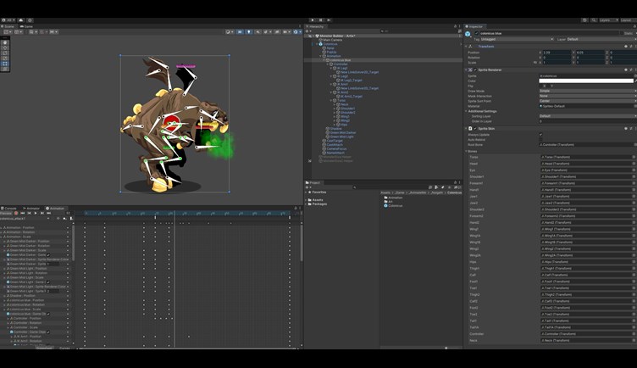Click the Animation timeline ruler
Image resolution: width=637 pixels, height=368 pixels.
click(187, 213)
